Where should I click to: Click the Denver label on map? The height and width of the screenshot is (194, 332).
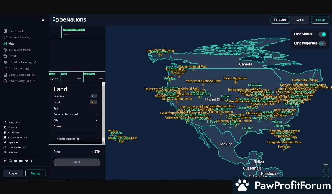pyautogui.click(x=226, y=96)
